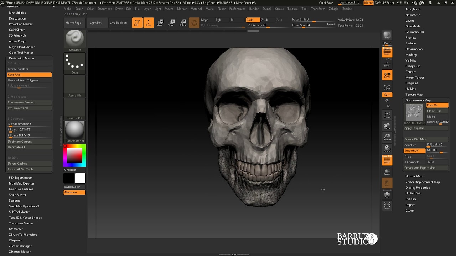Expand the Polygroups subpalette
Image resolution: width=456 pixels, height=256 pixels.
413,66
